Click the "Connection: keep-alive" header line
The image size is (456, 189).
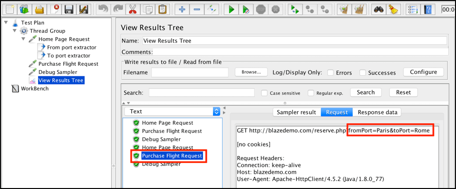click(x=269, y=165)
